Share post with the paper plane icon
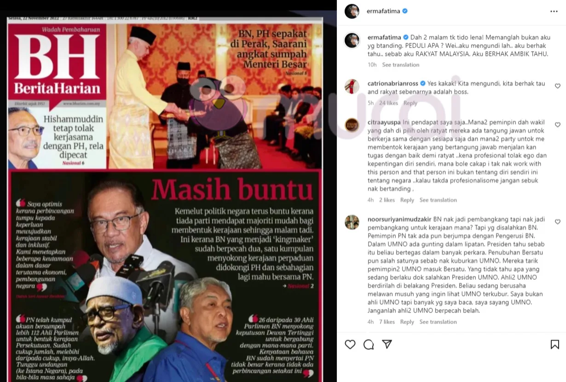 click(387, 344)
